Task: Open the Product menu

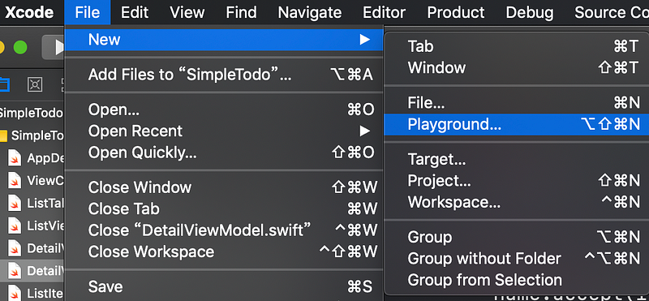Action: click(x=456, y=12)
